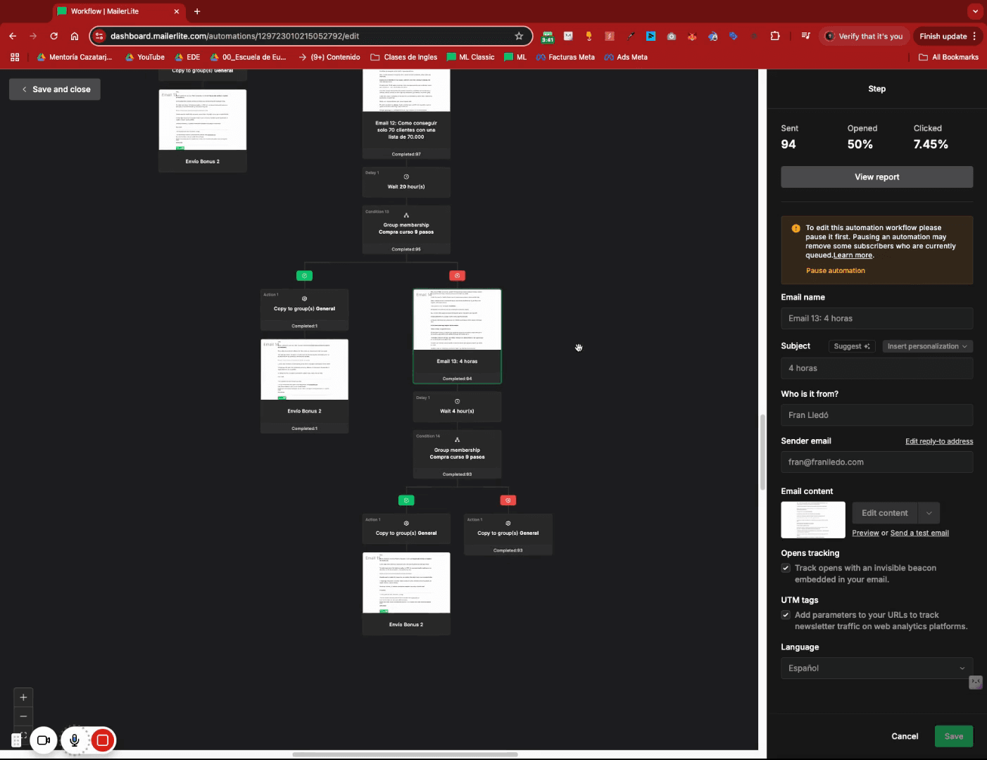Bookmark this page with the star icon
The image size is (987, 760).
click(x=519, y=36)
